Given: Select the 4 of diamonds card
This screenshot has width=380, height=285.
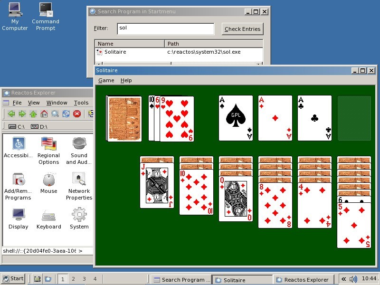Looking at the screenshot, I should point(314,205).
